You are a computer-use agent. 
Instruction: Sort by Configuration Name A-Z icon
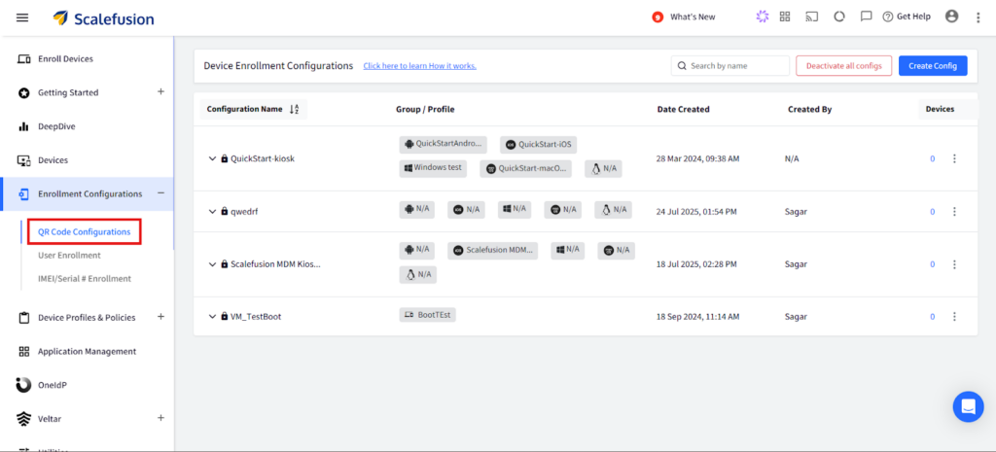(294, 109)
